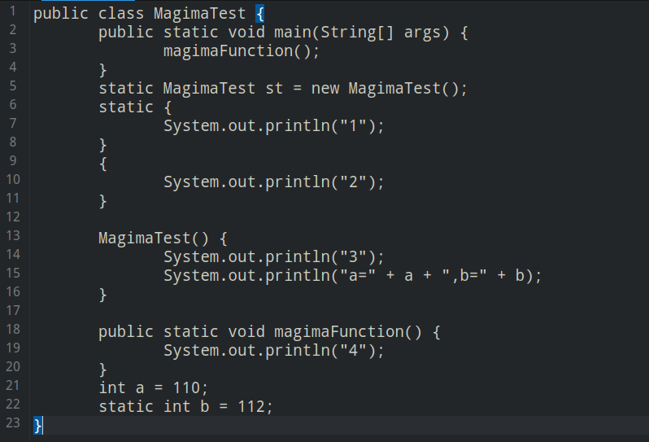The width and height of the screenshot is (649, 442).
Task: Click on println("1") statement in static block
Action: [x=273, y=126]
